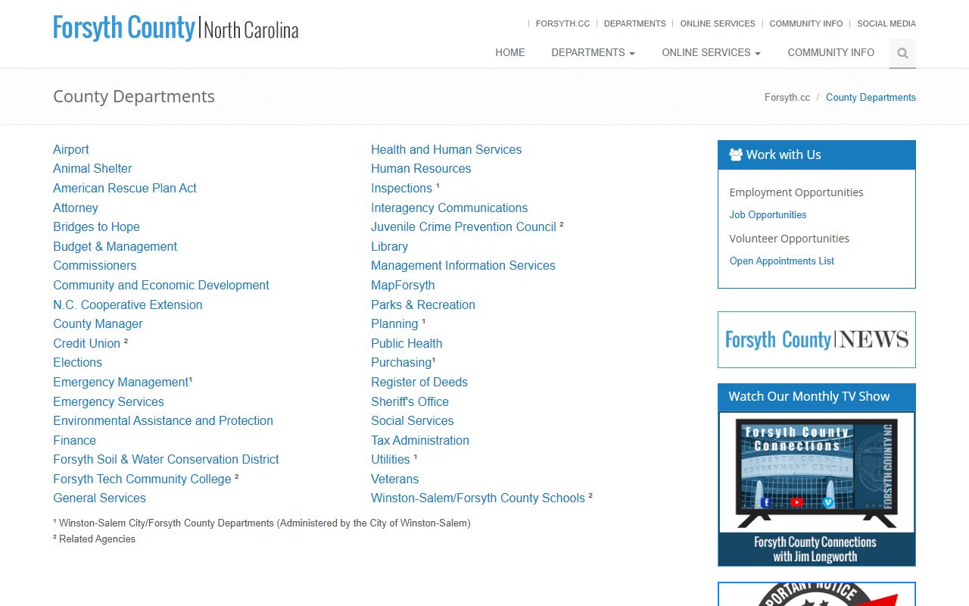
Task: Open Interagency Communications
Action: click(x=449, y=208)
